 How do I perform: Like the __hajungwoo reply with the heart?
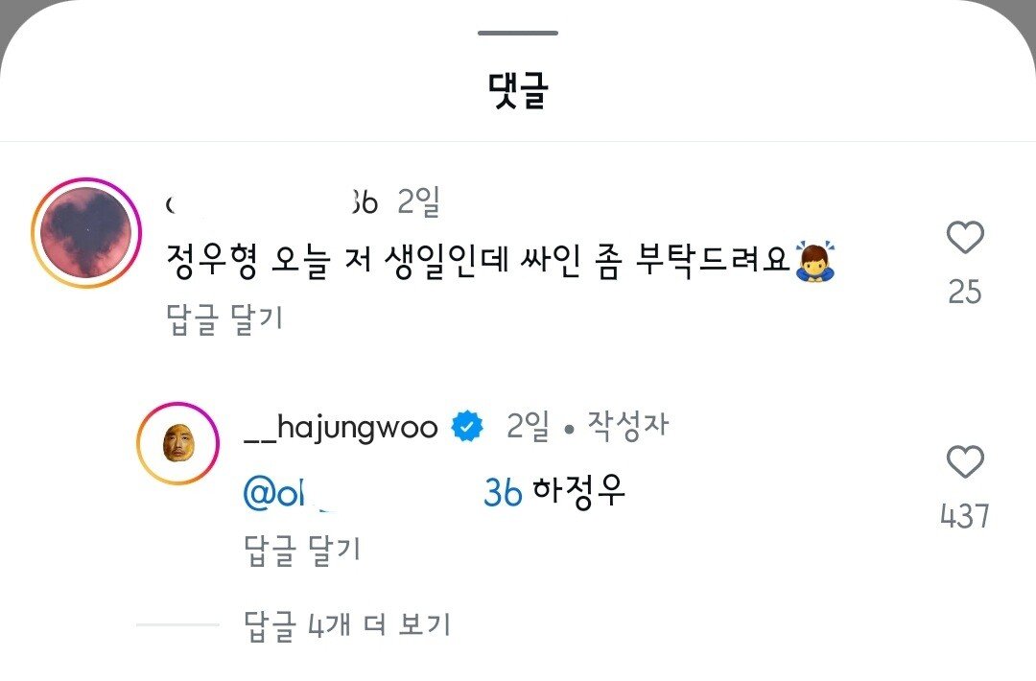[x=965, y=461]
